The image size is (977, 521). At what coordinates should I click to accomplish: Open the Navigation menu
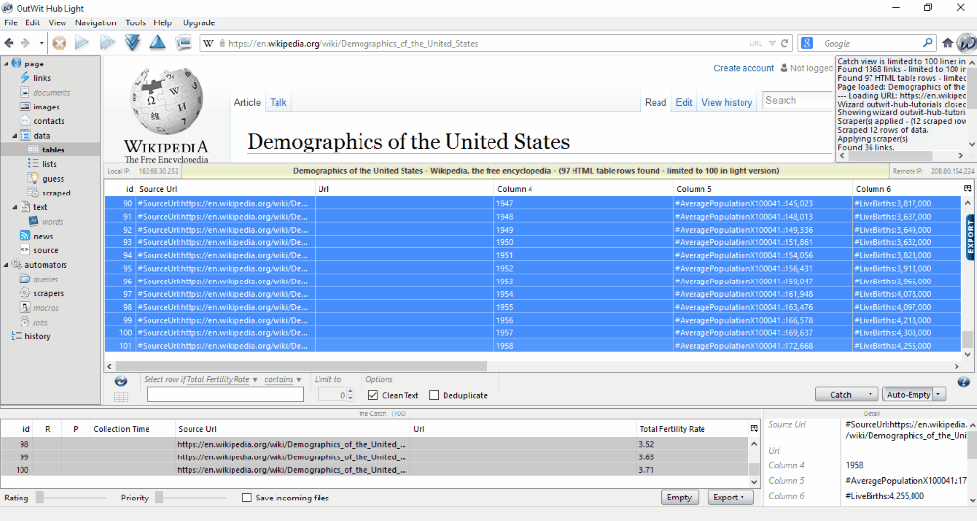coord(96,22)
